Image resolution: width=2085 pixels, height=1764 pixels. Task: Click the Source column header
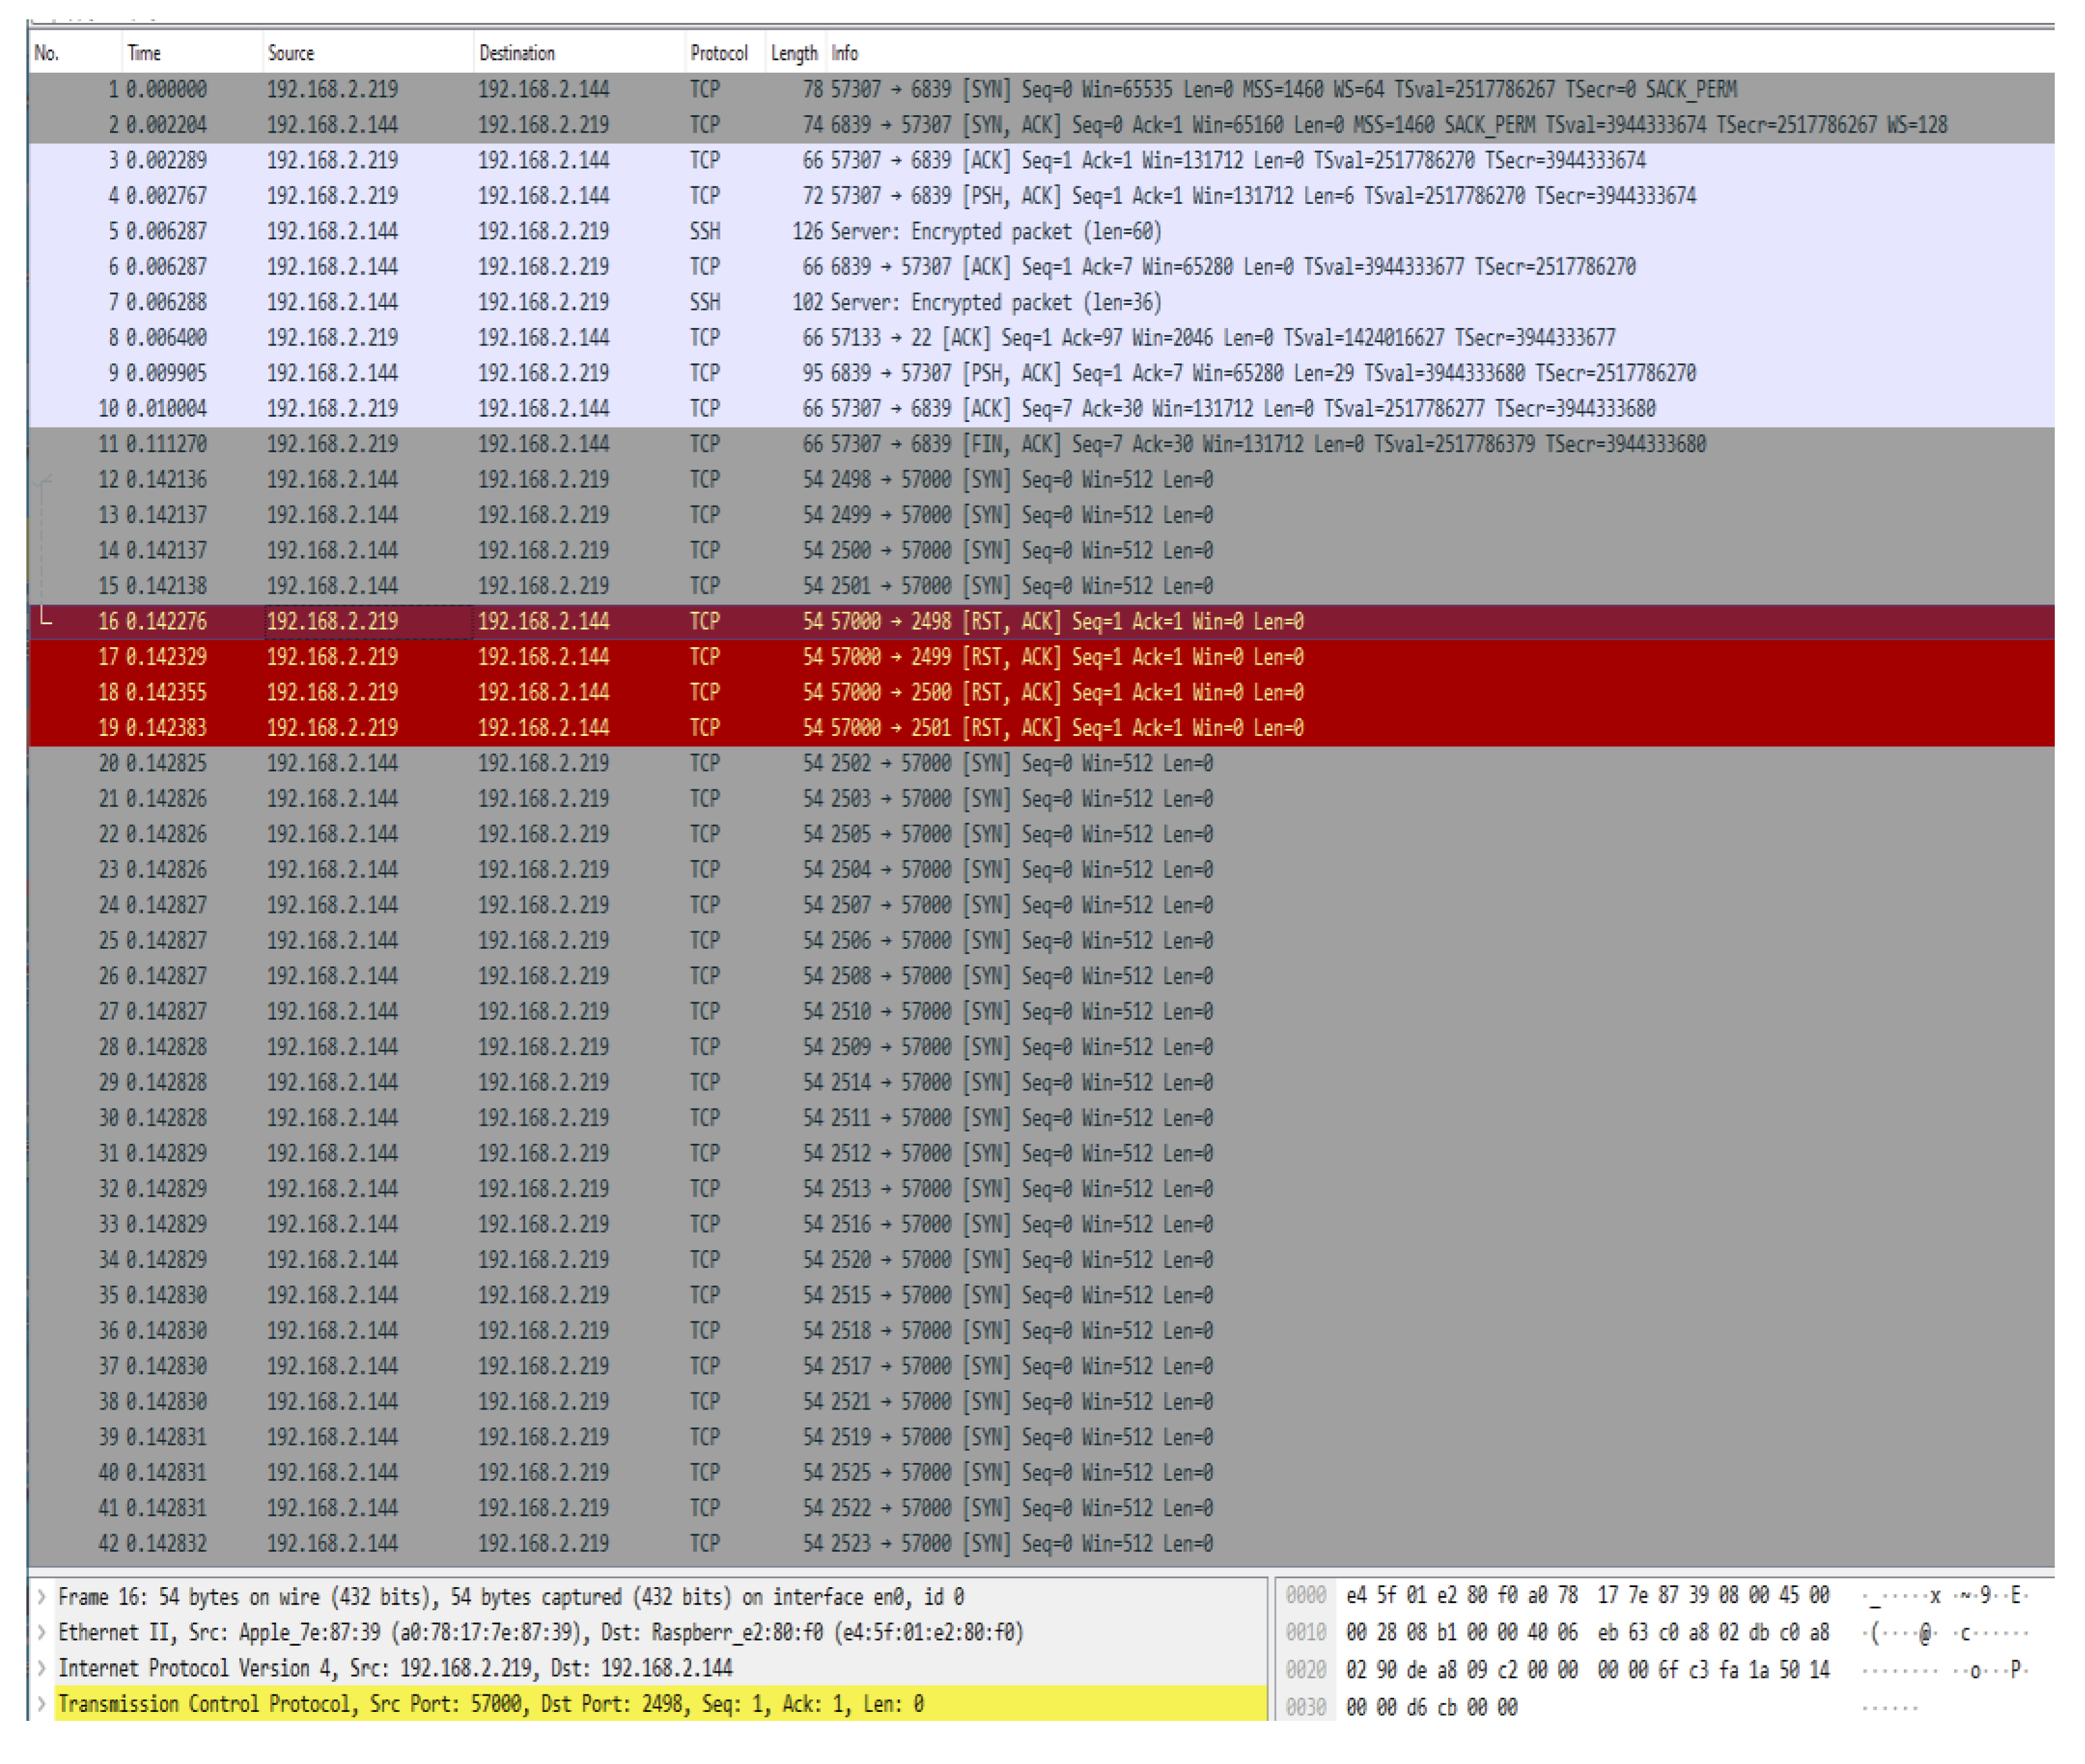[x=291, y=53]
